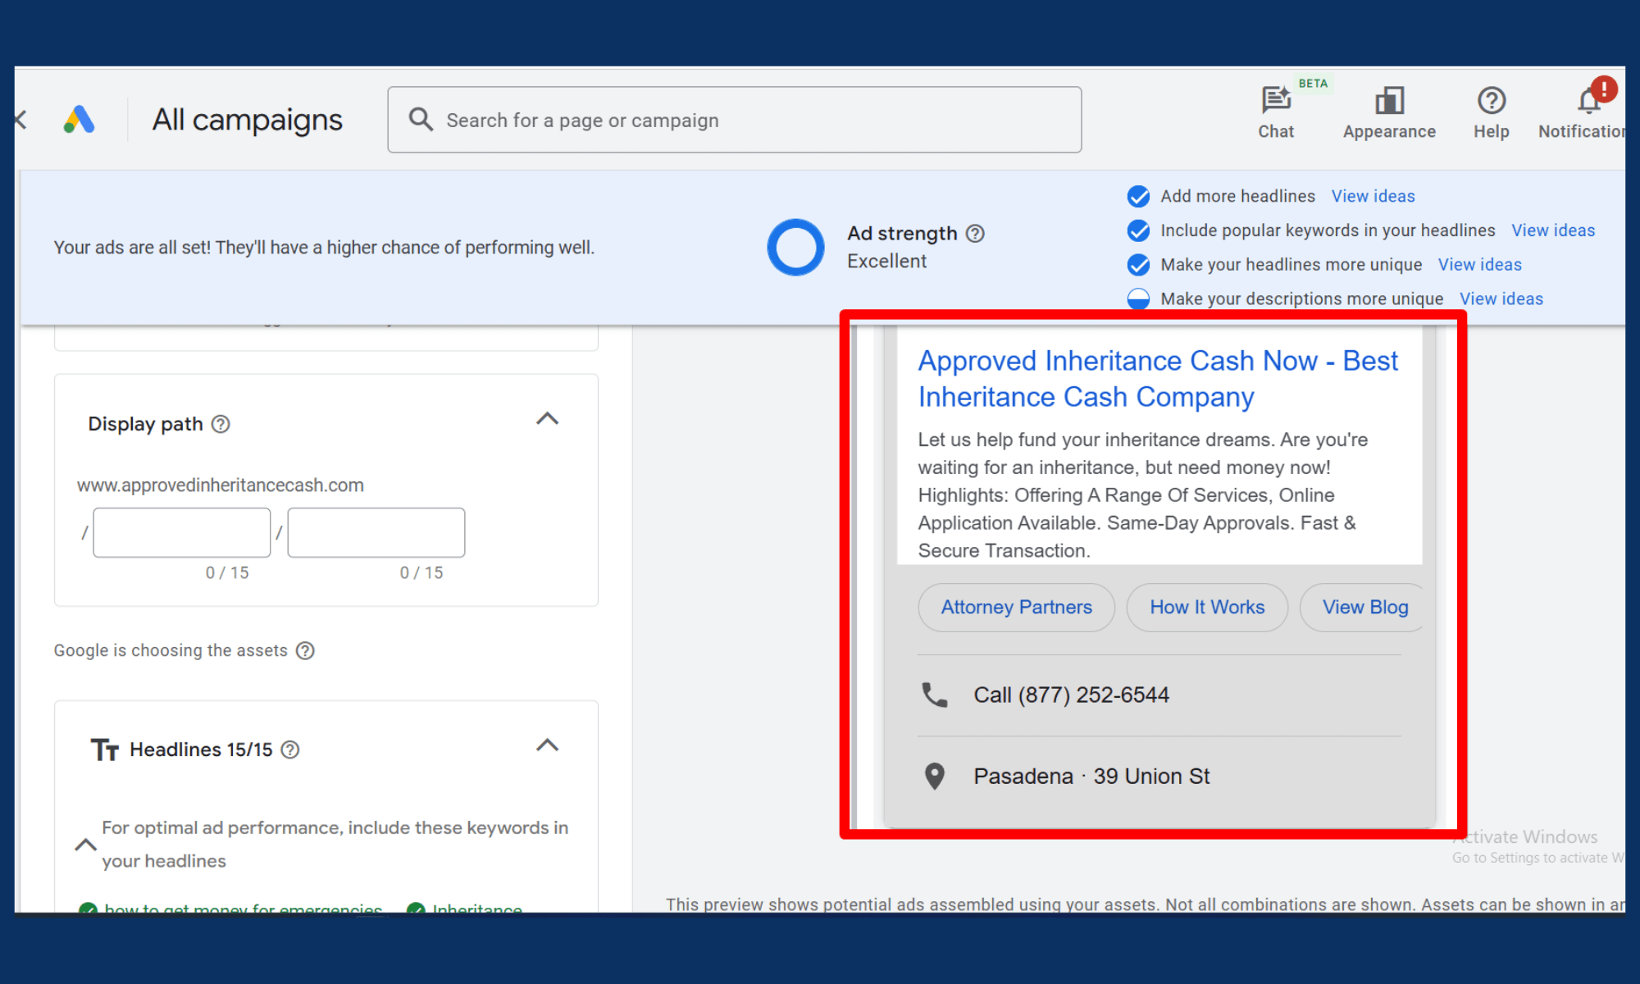Click the Display path help icon
This screenshot has width=1640, height=984.
click(221, 424)
